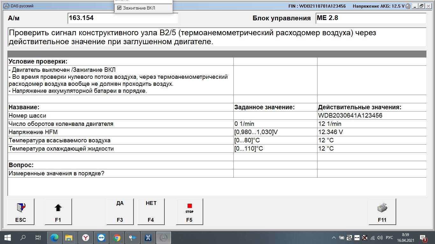Click target range [0...80]°C
This screenshot has width=435, height=244.
coord(247,140)
